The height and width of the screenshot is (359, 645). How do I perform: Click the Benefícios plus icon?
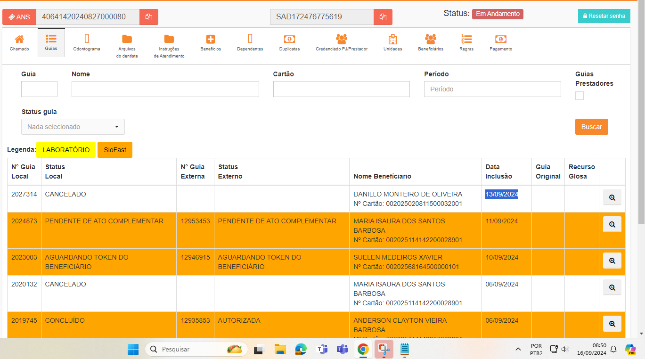pyautogui.click(x=211, y=39)
